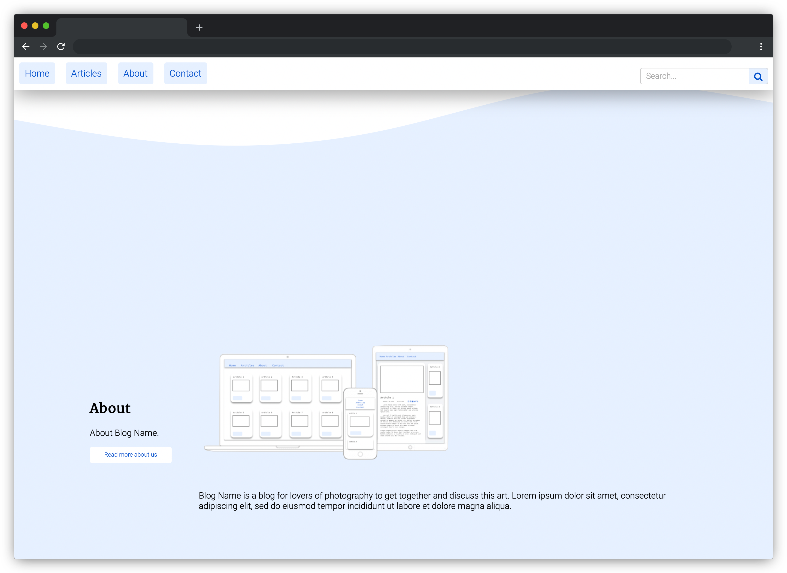The image size is (787, 573).
Task: Open the Contact navigation link
Action: click(185, 74)
